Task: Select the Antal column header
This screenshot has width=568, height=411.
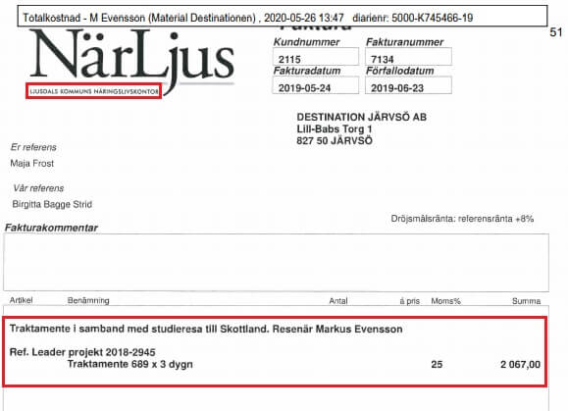Action: coord(338,301)
